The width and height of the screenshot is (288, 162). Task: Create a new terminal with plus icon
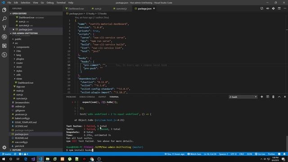point(262,97)
